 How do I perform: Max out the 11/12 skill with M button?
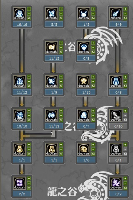29,86
